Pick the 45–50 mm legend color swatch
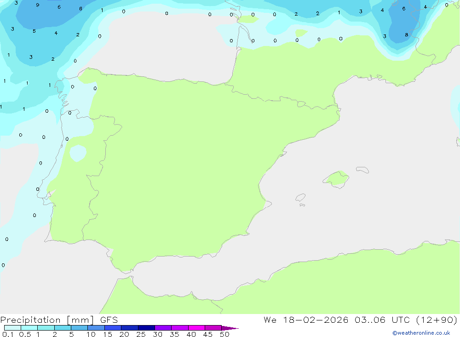Image resolution: width=460 pixels, height=337 pixels. pyautogui.click(x=213, y=328)
